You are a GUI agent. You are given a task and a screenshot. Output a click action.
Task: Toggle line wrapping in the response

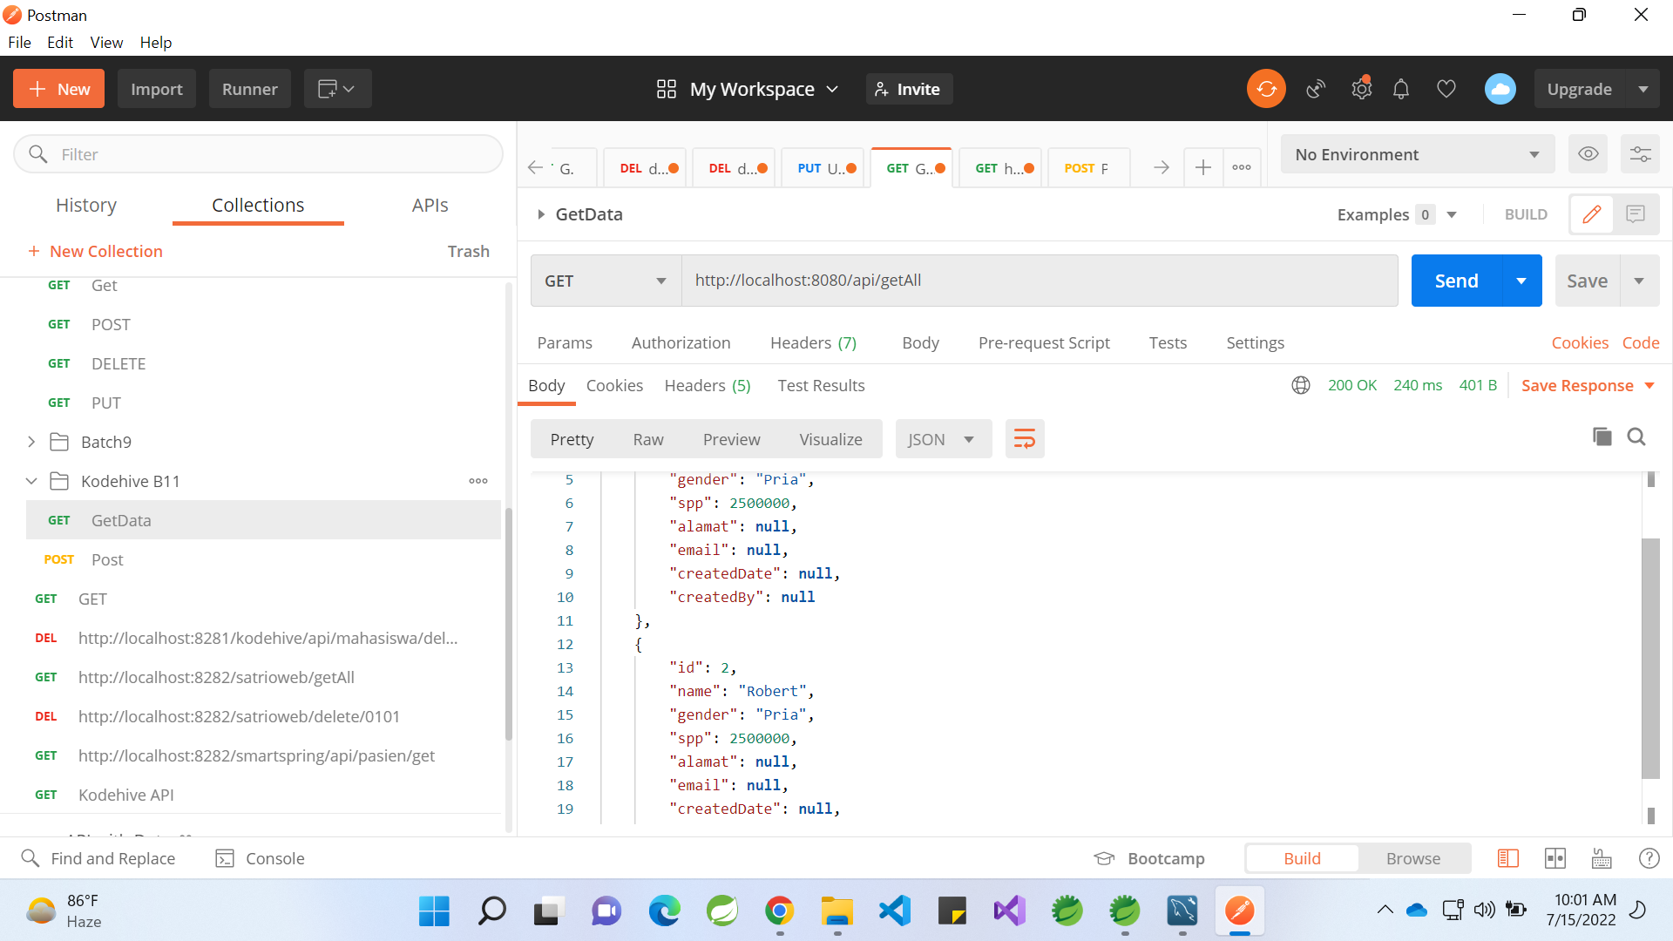coord(1024,438)
